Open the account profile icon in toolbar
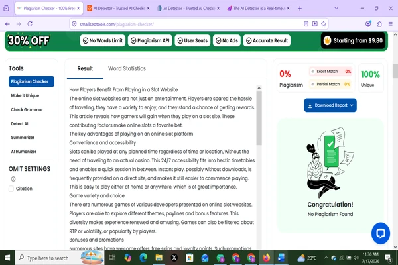Viewport: 398px width, 265px height. click(368, 24)
